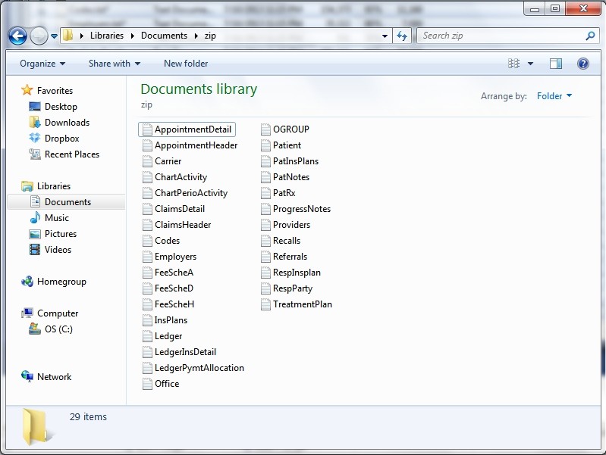Select Libraries in the address bar
This screenshot has height=455, width=606.
coord(107,36)
